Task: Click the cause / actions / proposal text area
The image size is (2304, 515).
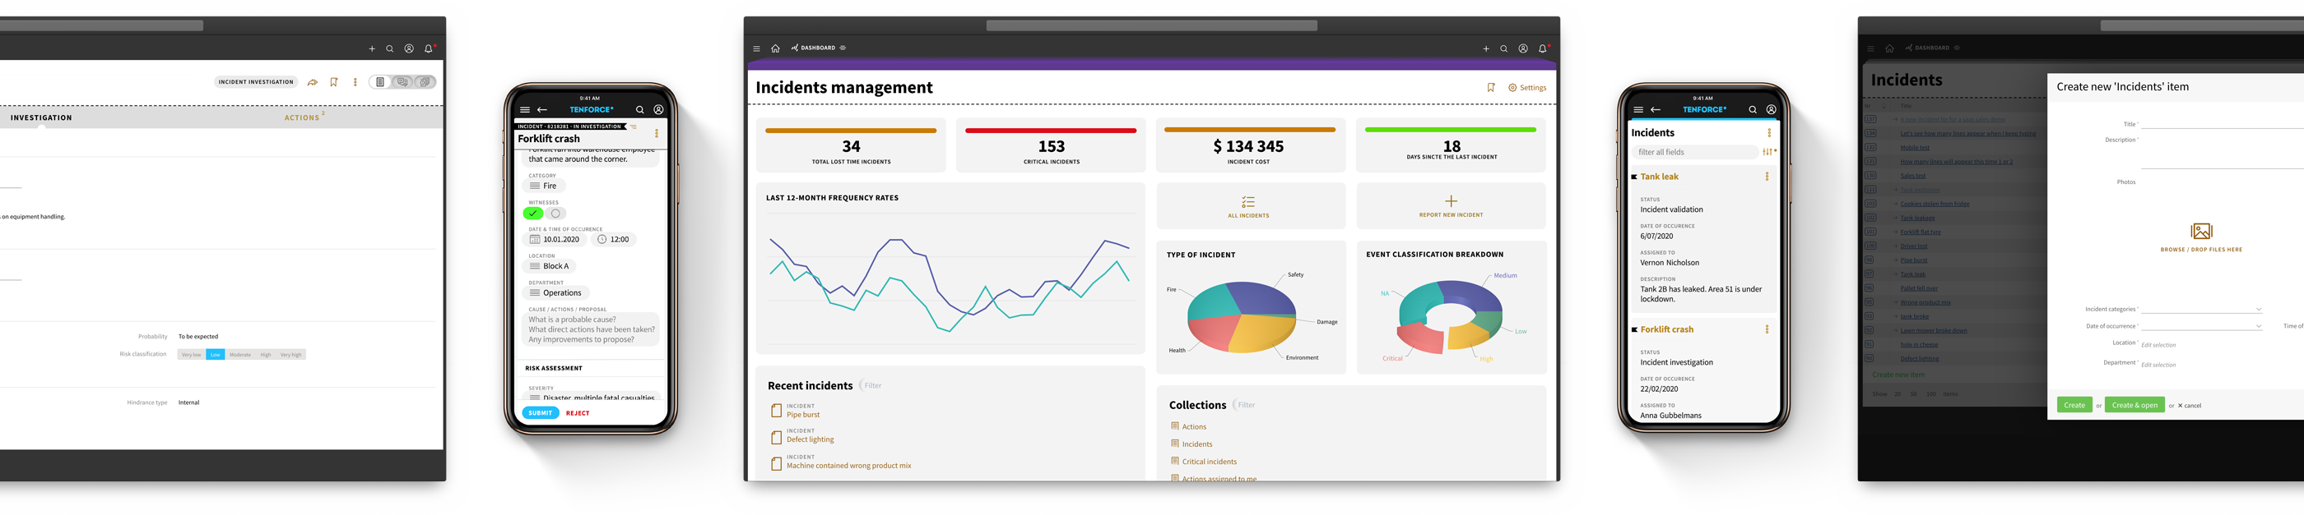Action: pyautogui.click(x=591, y=329)
